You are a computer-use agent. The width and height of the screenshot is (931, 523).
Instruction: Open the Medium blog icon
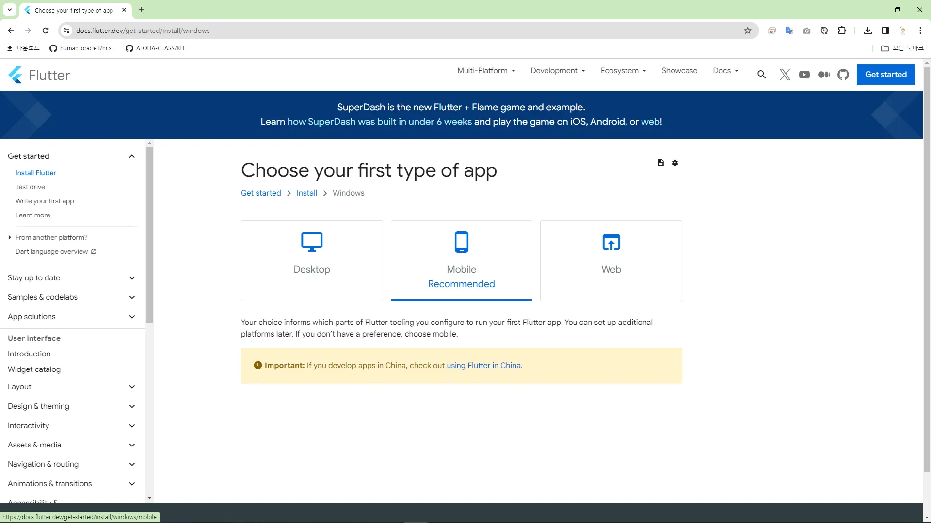(x=824, y=75)
